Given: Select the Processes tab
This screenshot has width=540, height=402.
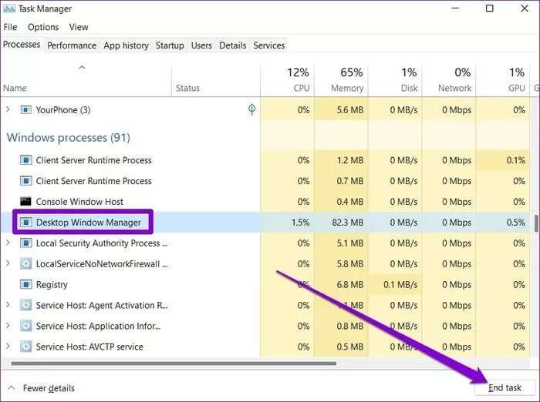Looking at the screenshot, I should click(22, 45).
